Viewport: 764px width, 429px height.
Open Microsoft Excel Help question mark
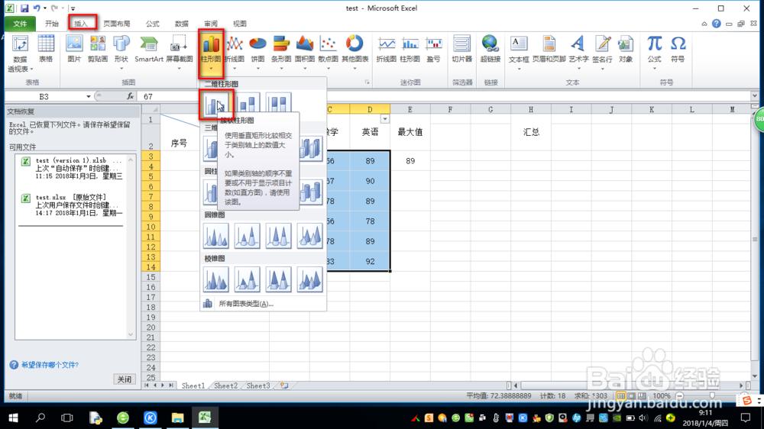click(x=717, y=24)
